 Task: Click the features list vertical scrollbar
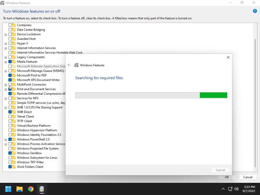pyautogui.click(x=255, y=103)
